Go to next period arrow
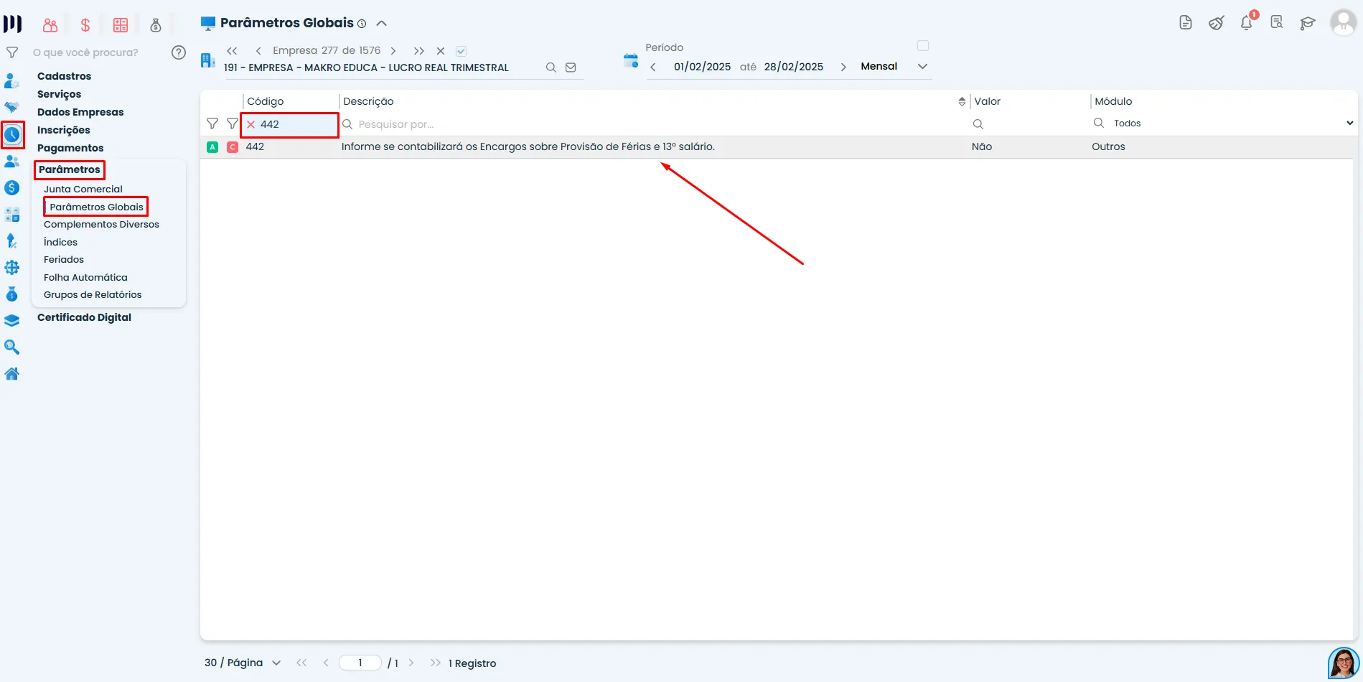1363x682 pixels. tap(843, 67)
